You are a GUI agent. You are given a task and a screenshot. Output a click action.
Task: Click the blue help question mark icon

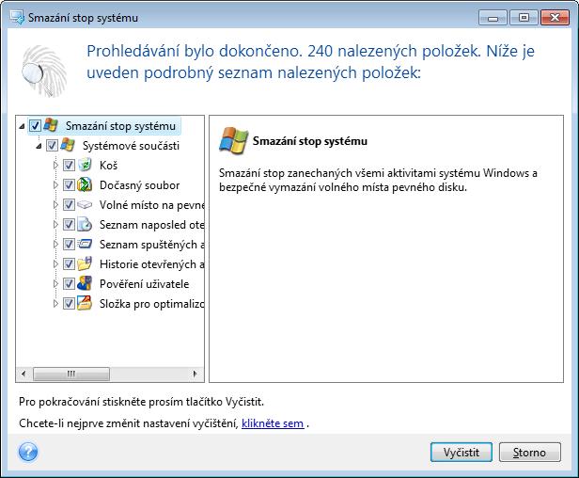pos(28,452)
